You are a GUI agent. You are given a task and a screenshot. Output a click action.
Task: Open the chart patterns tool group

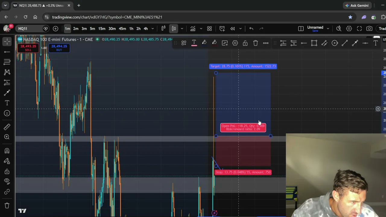(x=7, y=72)
